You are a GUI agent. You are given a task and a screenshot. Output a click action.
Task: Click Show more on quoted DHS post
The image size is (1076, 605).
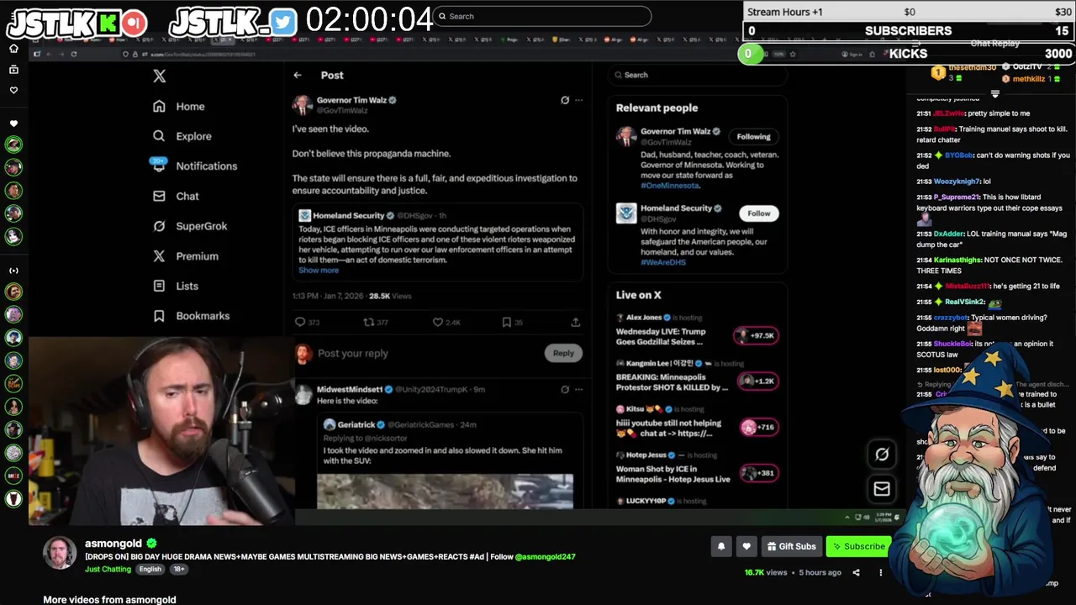click(319, 271)
